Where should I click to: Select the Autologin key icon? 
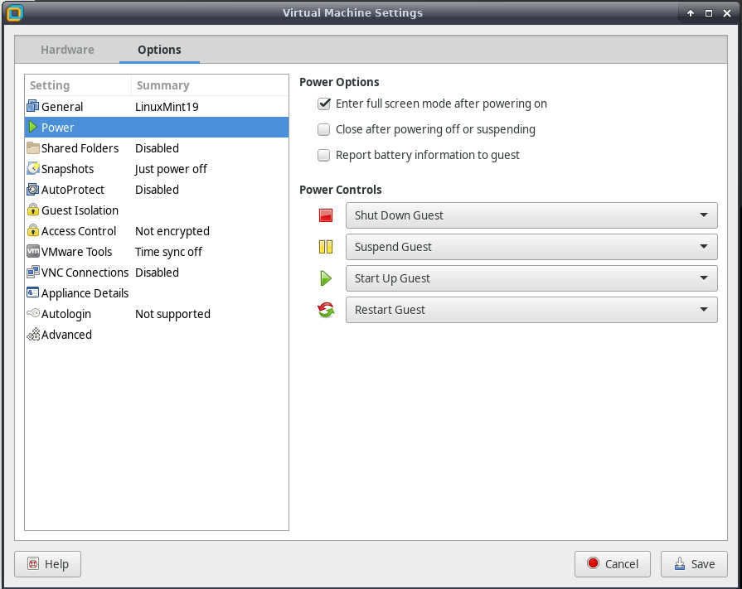tap(33, 314)
